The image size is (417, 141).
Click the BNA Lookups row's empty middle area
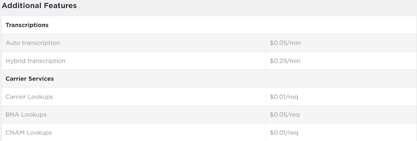[x=157, y=115]
